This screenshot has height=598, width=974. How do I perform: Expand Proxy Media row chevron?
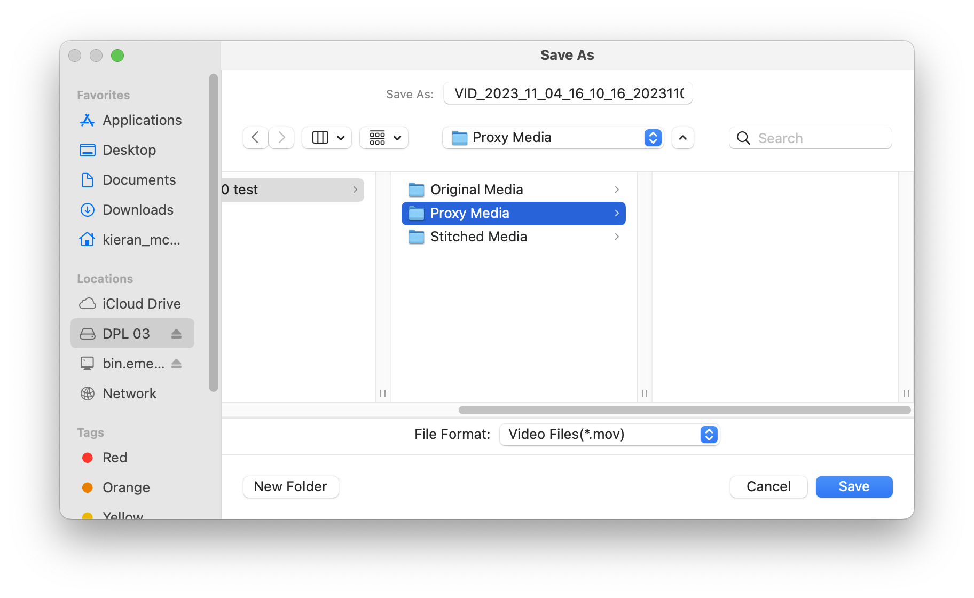click(x=617, y=213)
